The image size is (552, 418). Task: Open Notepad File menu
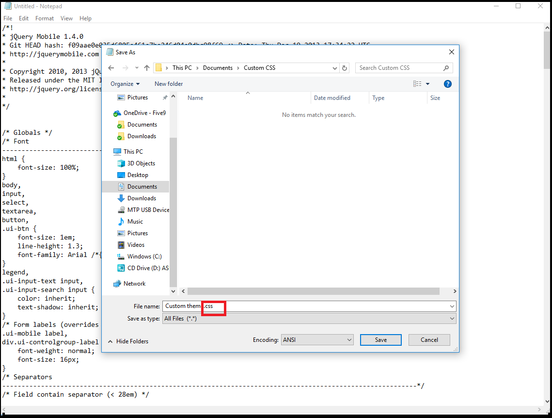8,18
